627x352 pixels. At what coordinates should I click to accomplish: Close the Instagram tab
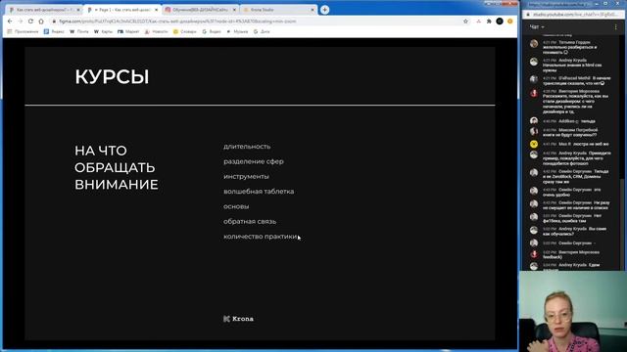coord(234,10)
